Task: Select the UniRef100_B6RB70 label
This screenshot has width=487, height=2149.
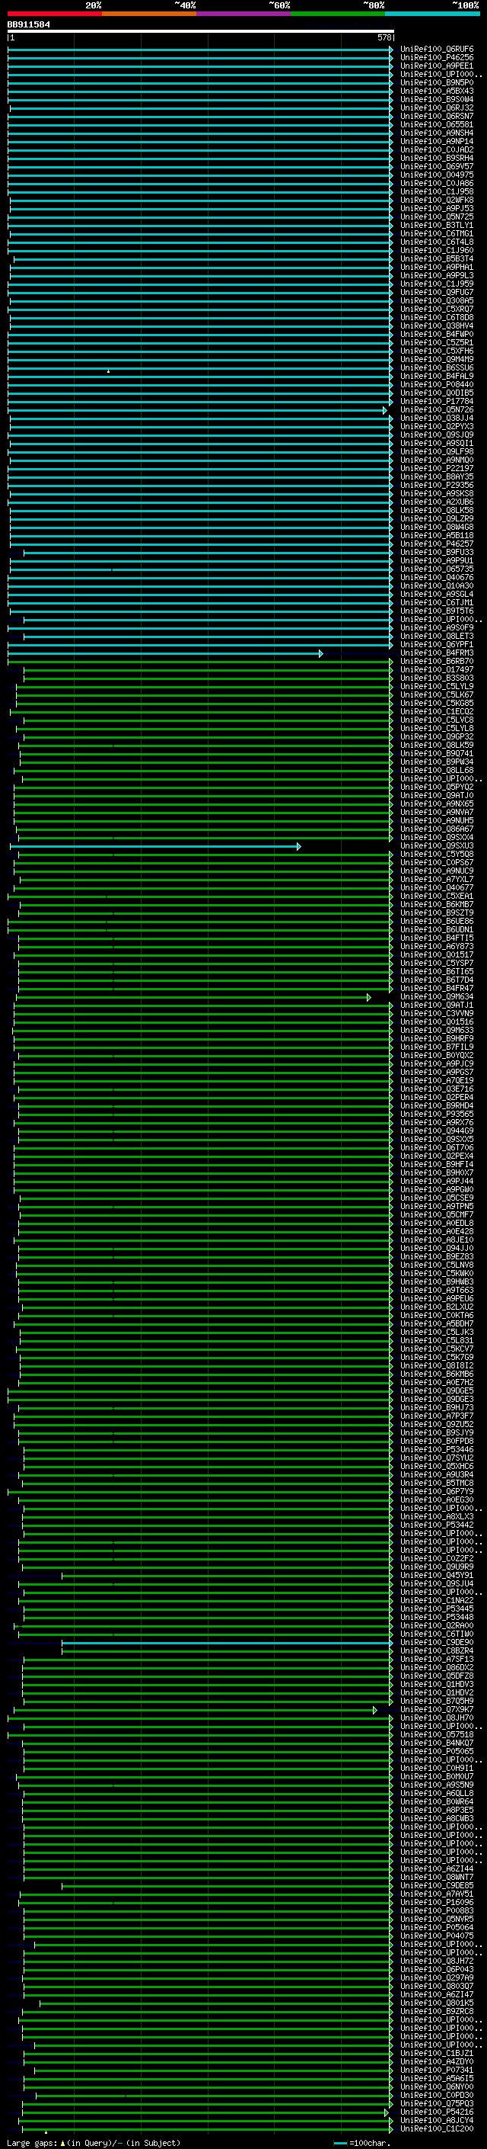Action: pyautogui.click(x=437, y=662)
